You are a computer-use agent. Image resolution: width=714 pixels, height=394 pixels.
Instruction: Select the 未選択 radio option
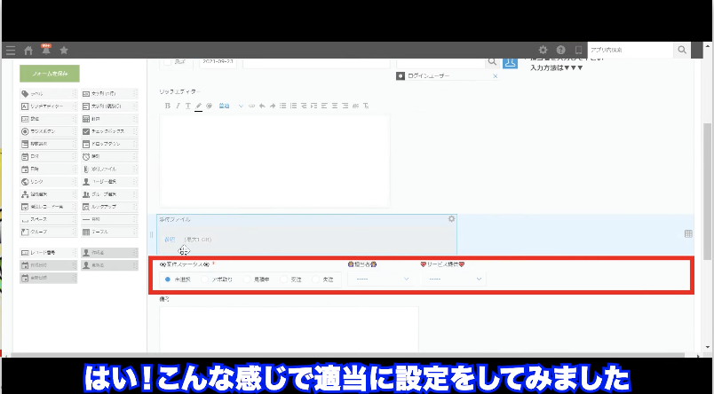point(168,279)
